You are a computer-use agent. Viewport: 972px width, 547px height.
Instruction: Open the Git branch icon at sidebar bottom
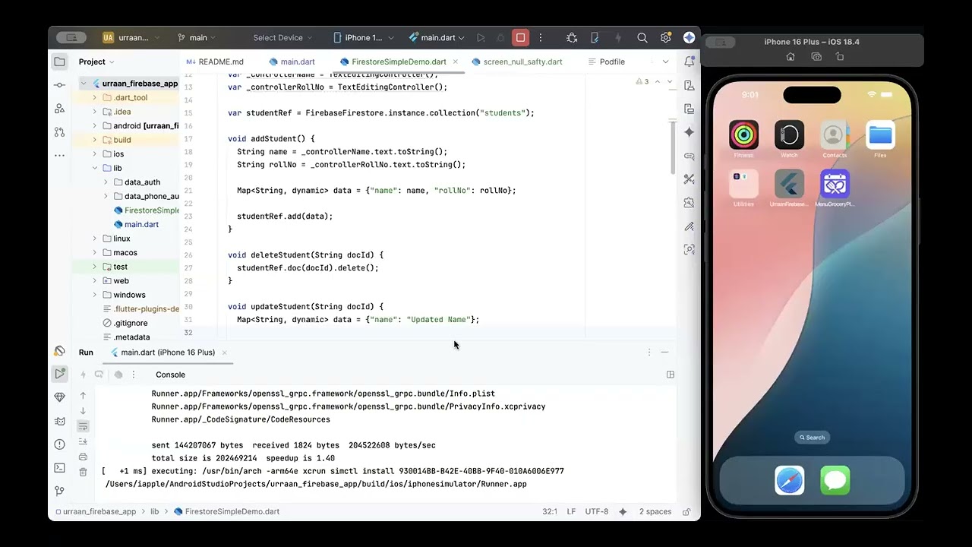click(x=59, y=492)
